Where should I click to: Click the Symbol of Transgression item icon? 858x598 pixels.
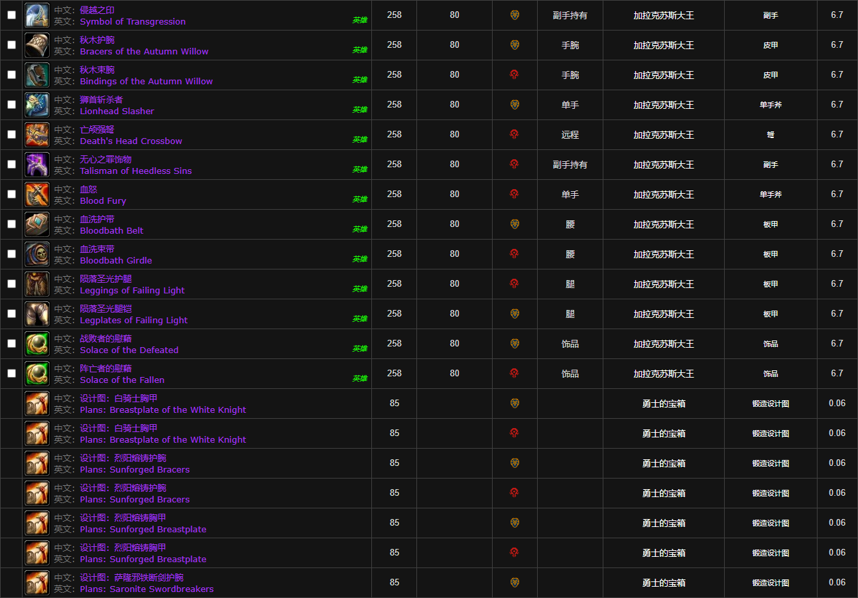[37, 15]
